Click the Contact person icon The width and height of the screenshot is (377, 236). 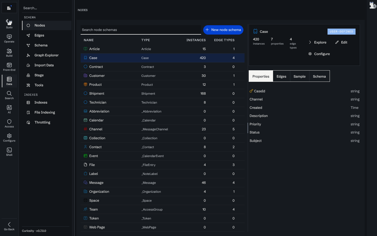click(85, 147)
